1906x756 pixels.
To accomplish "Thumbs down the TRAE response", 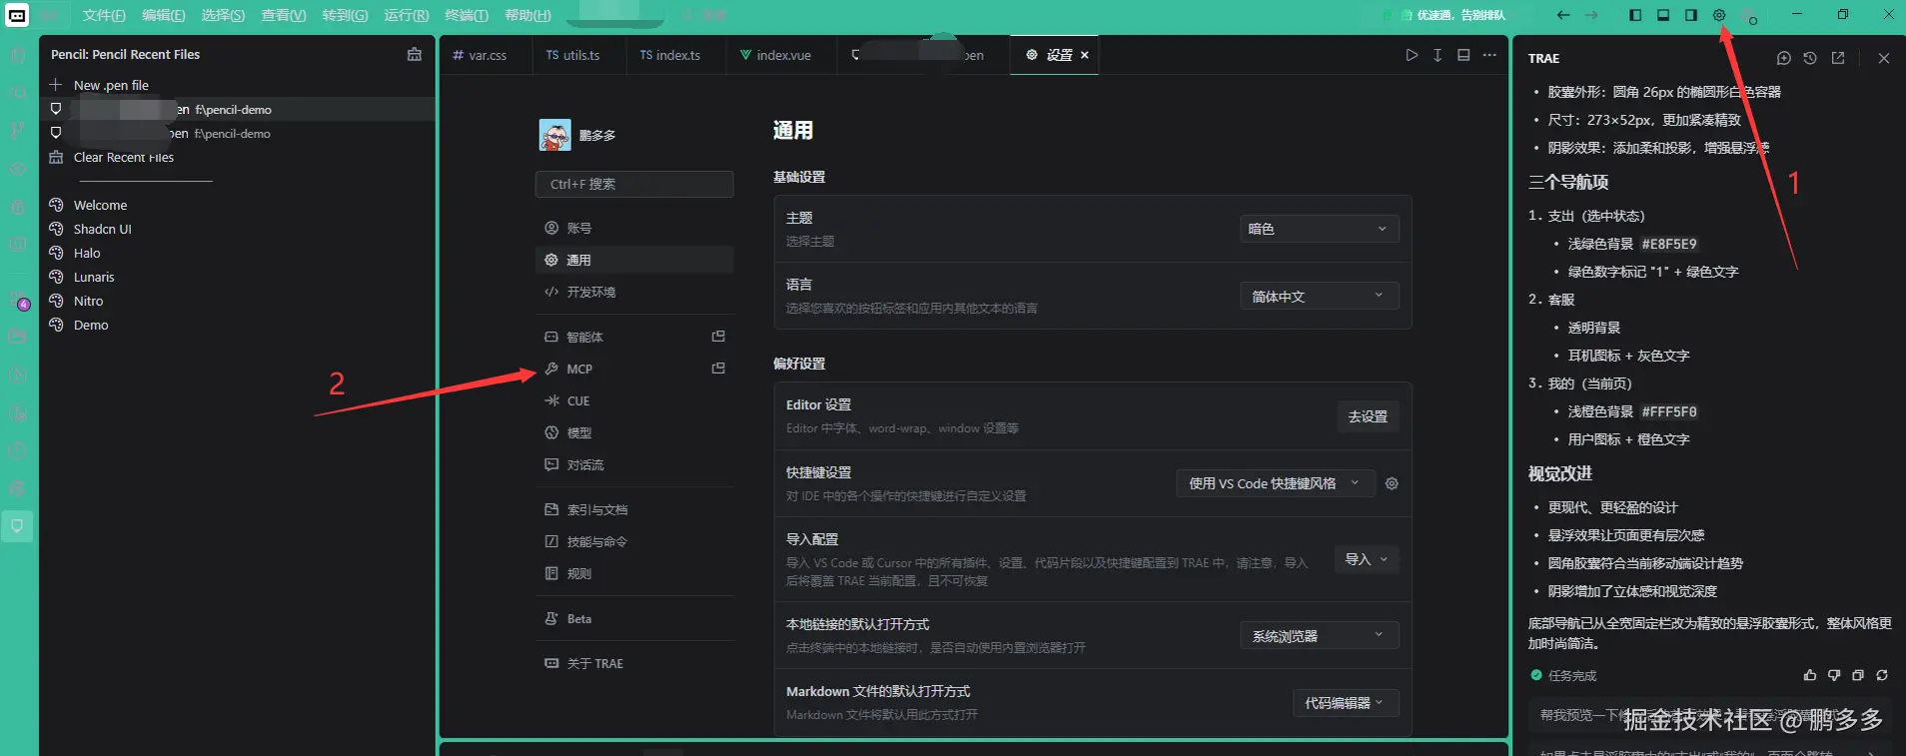I will coord(1834,675).
